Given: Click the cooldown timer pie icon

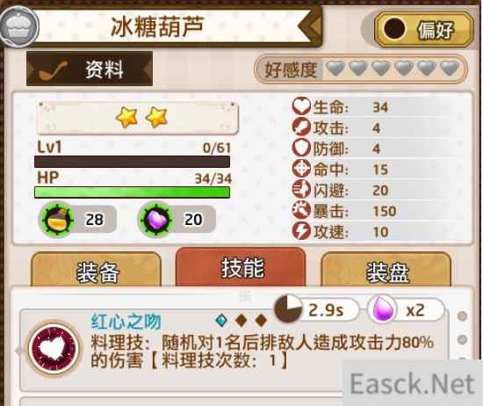Looking at the screenshot, I should coord(288,309).
